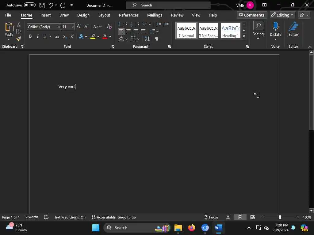314x235 pixels.
Task: Click the Ribbon display options icon
Action: click(x=264, y=5)
